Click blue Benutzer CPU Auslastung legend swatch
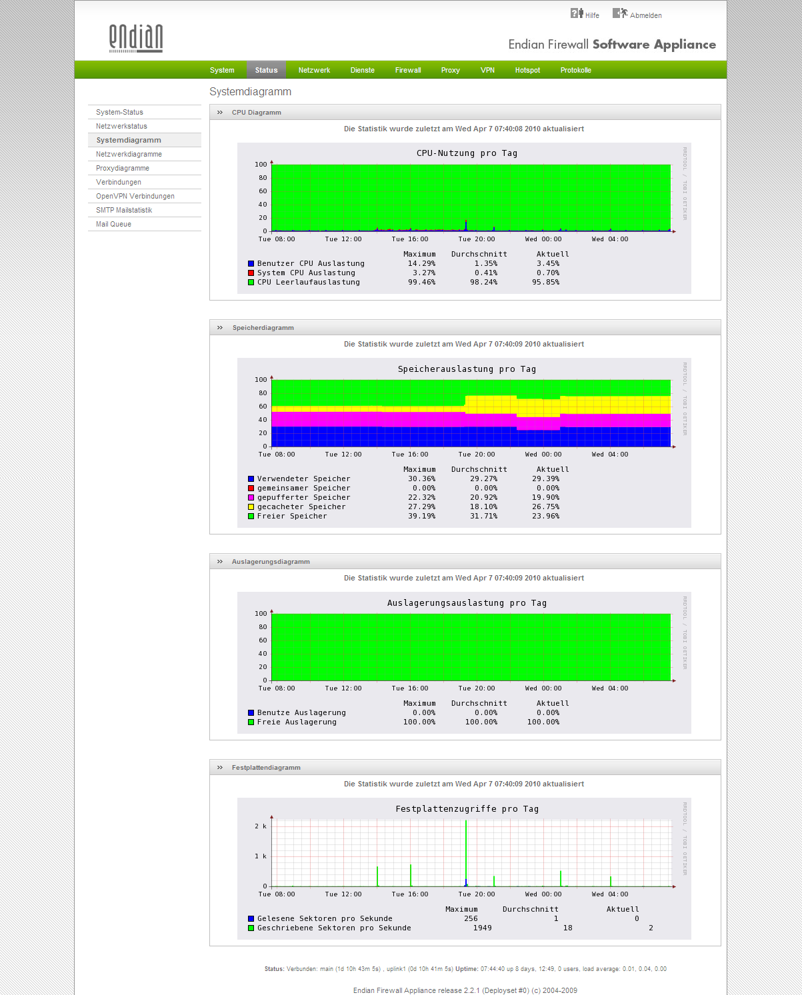 (x=251, y=264)
